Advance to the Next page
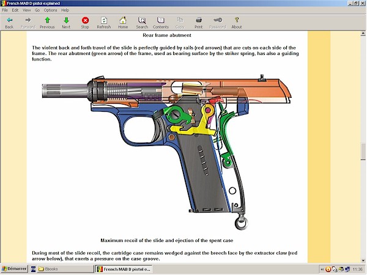The image size is (367, 275). [66, 23]
